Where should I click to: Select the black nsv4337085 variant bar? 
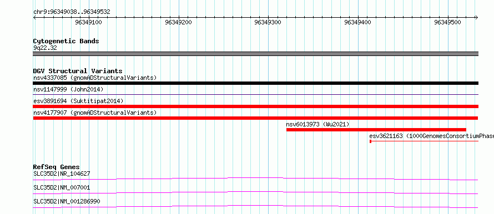point(255,83)
